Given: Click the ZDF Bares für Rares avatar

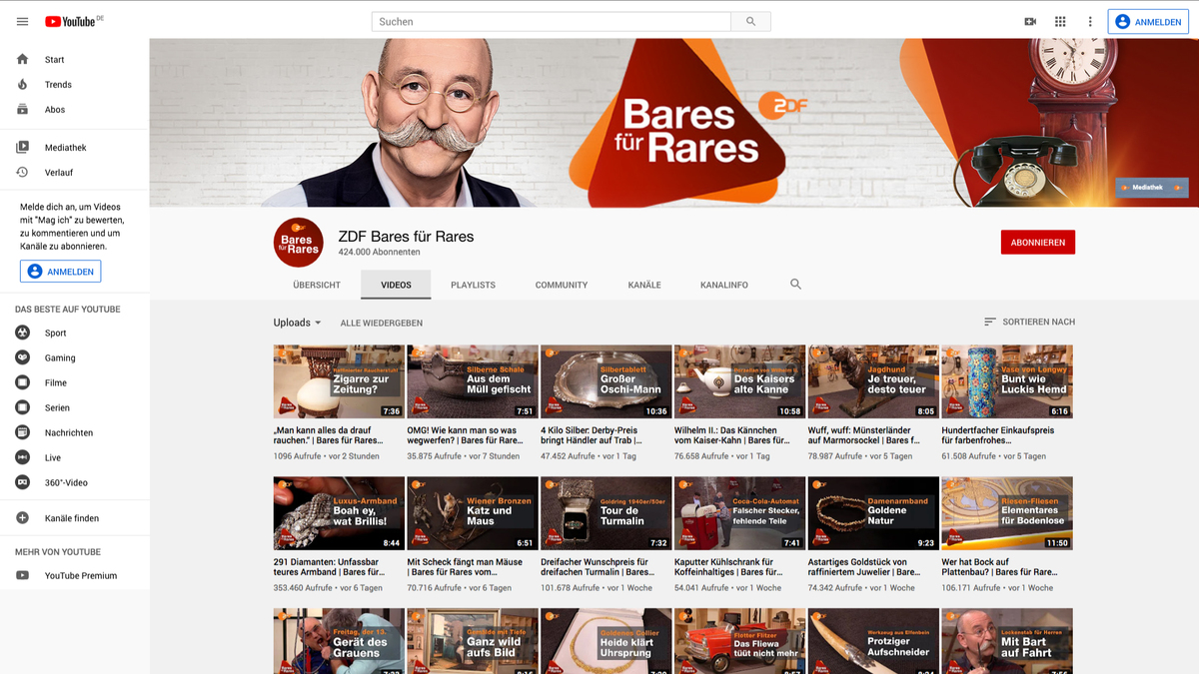Looking at the screenshot, I should 299,243.
